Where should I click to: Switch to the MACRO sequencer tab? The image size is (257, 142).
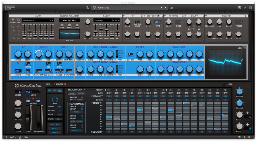pyautogui.click(x=81, y=93)
